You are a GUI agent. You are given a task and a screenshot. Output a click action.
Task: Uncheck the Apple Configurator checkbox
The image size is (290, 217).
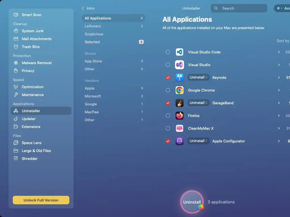(x=168, y=141)
